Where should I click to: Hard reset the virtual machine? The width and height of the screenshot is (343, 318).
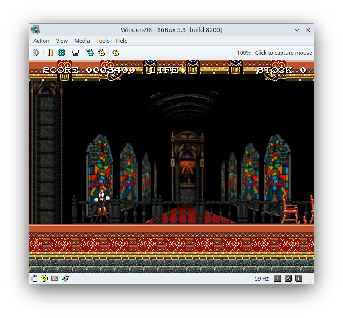coord(61,53)
